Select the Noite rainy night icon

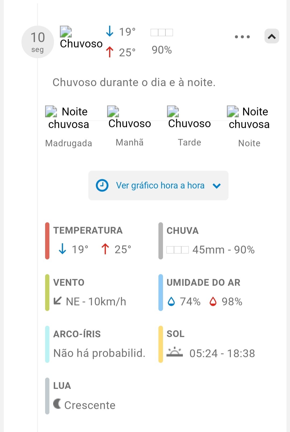click(233, 111)
